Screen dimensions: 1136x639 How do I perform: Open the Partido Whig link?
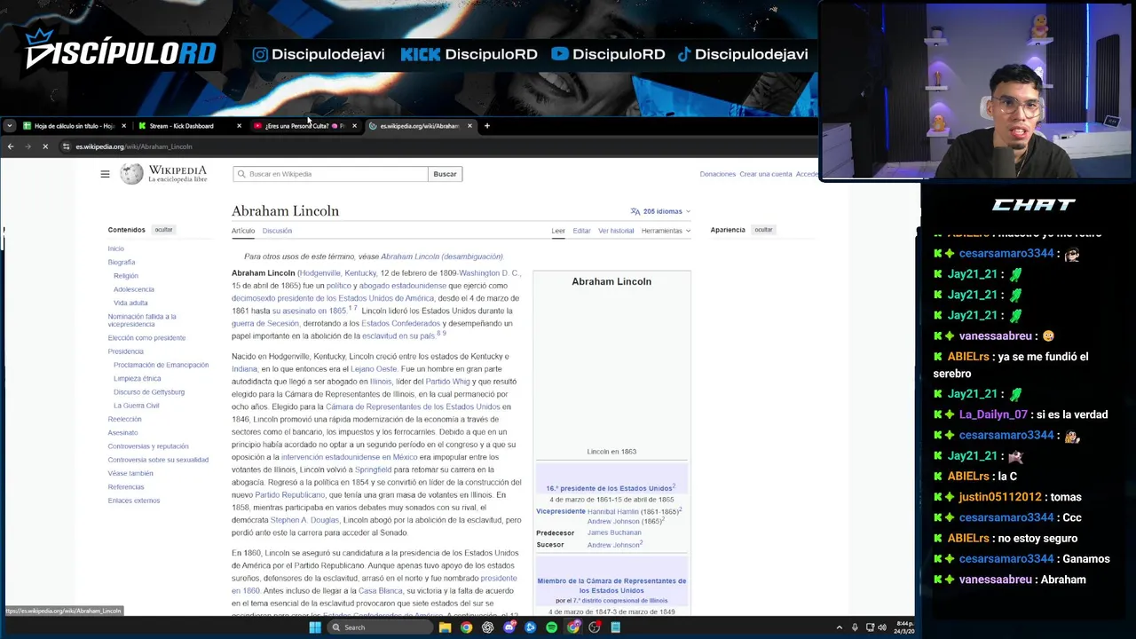(448, 382)
